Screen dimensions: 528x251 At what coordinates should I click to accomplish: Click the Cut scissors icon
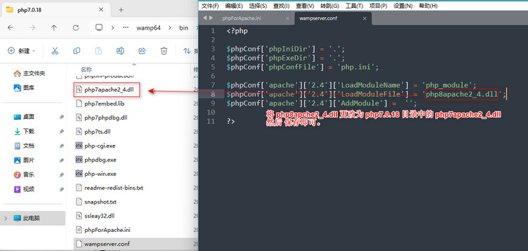point(55,51)
